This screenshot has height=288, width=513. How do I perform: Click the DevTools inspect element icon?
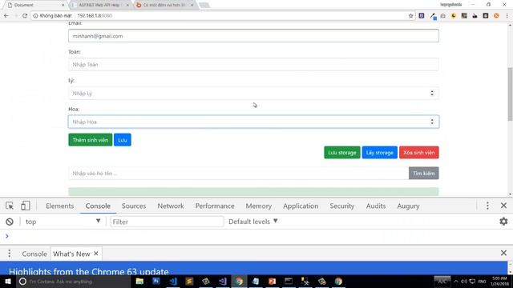point(10,206)
